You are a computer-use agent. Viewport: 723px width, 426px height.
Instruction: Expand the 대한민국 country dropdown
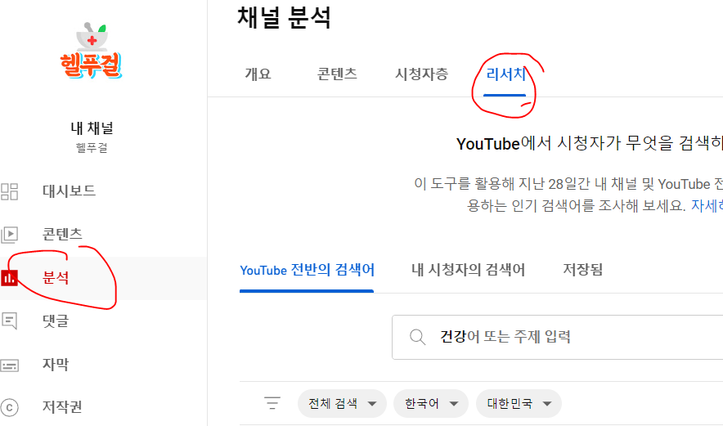point(519,404)
